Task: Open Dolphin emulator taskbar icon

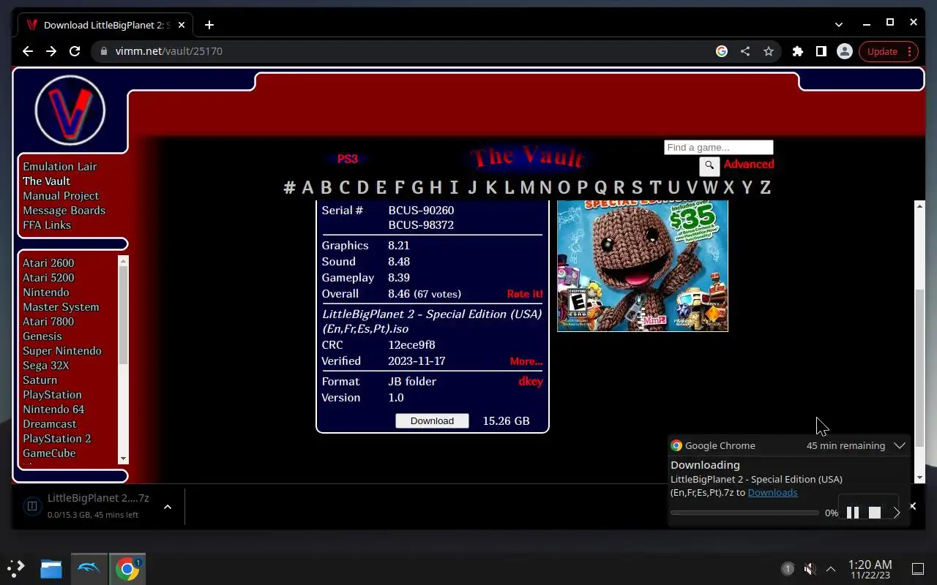Action: pos(89,569)
